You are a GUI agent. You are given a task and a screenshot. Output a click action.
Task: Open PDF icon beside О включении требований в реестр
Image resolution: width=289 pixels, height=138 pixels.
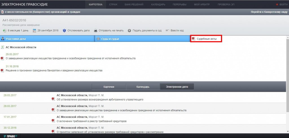point(53,121)
